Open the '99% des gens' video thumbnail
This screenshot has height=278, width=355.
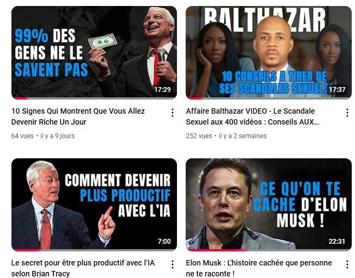(x=94, y=52)
